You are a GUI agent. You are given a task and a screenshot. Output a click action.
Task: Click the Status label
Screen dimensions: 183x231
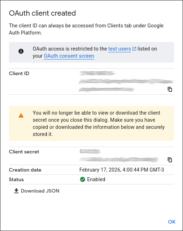(x=16, y=179)
